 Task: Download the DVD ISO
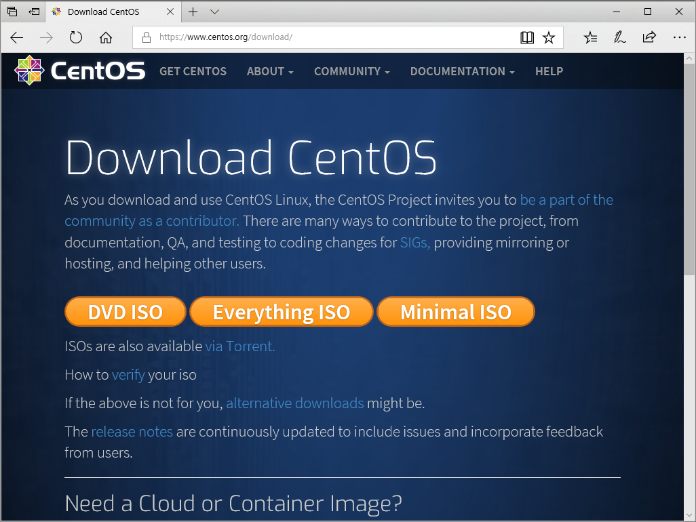(125, 312)
